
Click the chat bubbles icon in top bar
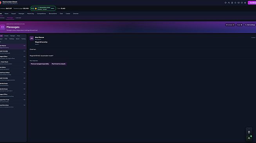(x=229, y=3)
